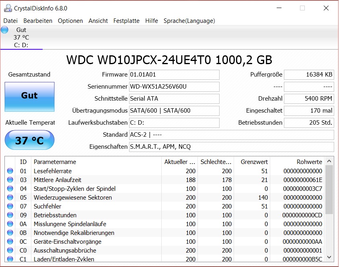Open the Optionen menu
Viewport: 339px width, 267px height.
70,21
